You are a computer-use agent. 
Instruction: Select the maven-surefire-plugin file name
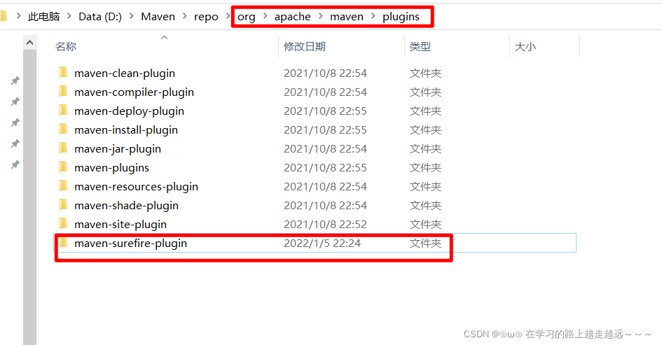point(130,244)
